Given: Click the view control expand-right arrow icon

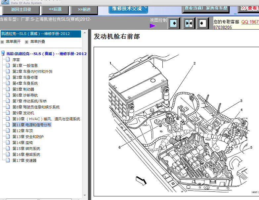Looking at the screenshot, I should [174, 23].
